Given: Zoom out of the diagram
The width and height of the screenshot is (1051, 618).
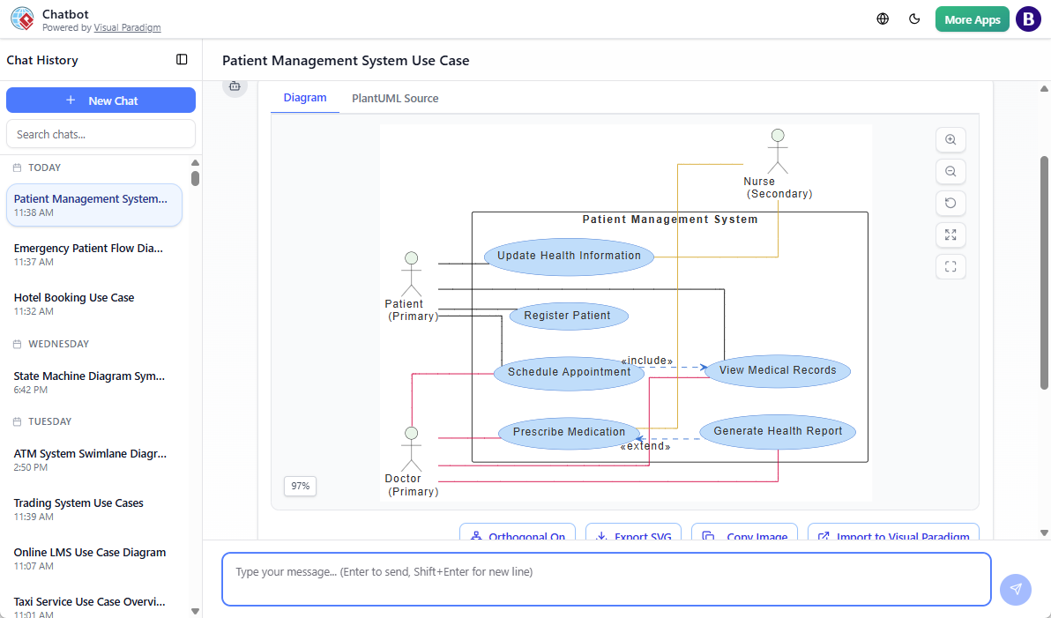Looking at the screenshot, I should point(950,171).
